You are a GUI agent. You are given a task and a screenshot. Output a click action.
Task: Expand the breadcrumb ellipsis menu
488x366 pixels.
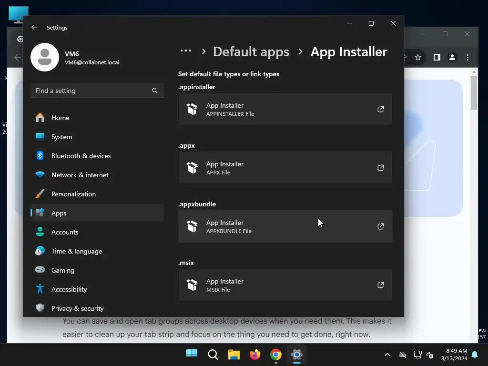(x=186, y=51)
